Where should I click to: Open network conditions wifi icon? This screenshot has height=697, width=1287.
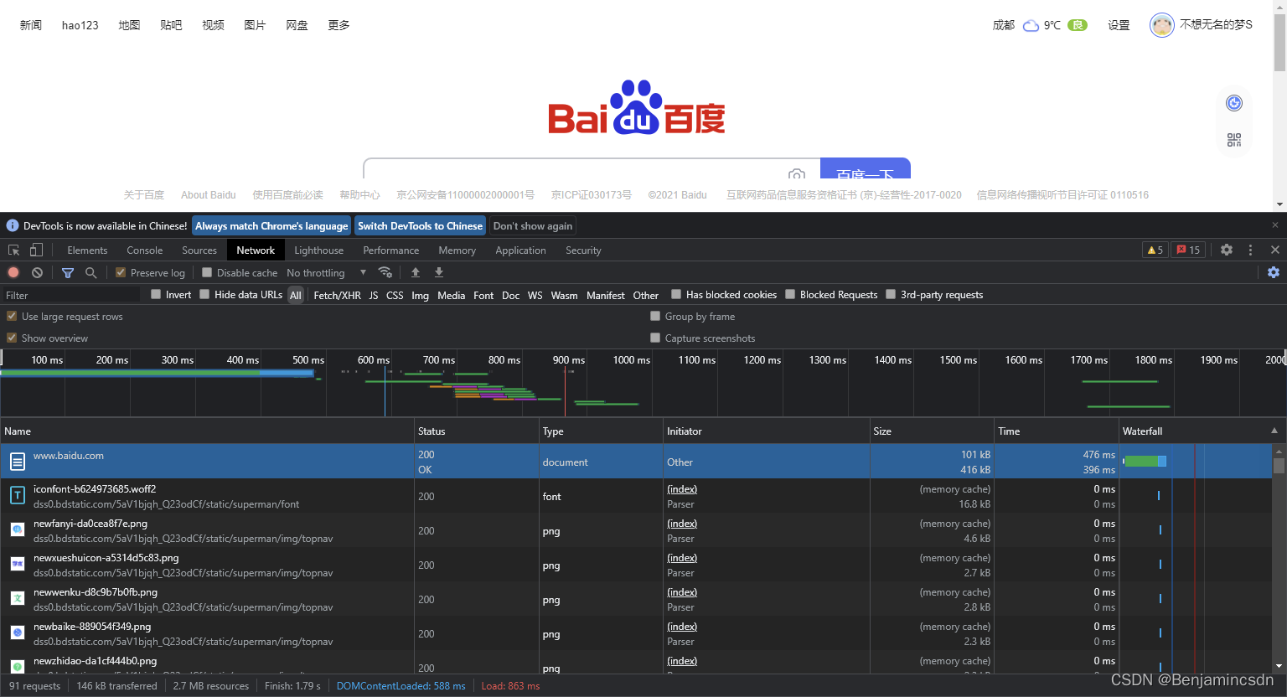385,272
